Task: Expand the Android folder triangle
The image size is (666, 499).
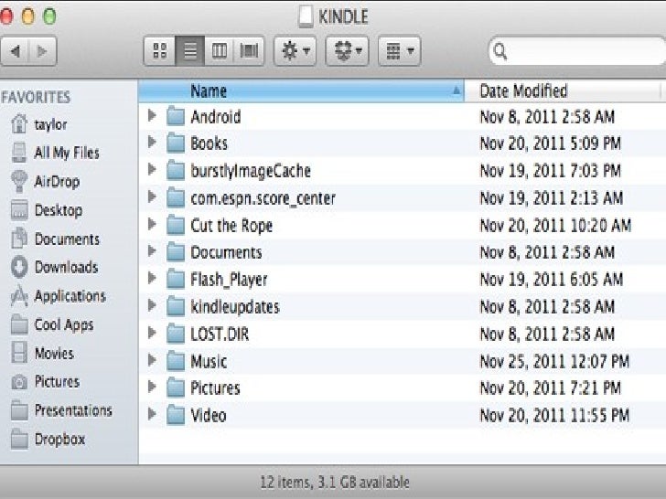Action: pyautogui.click(x=152, y=115)
